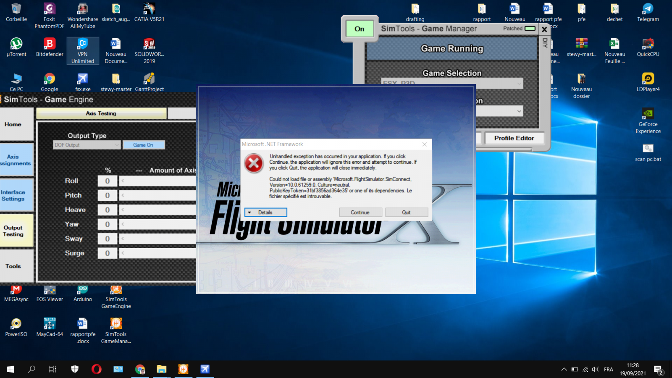This screenshot has height=378, width=672.
Task: Open the Home tab in Game Engine
Action: [x=16, y=124]
